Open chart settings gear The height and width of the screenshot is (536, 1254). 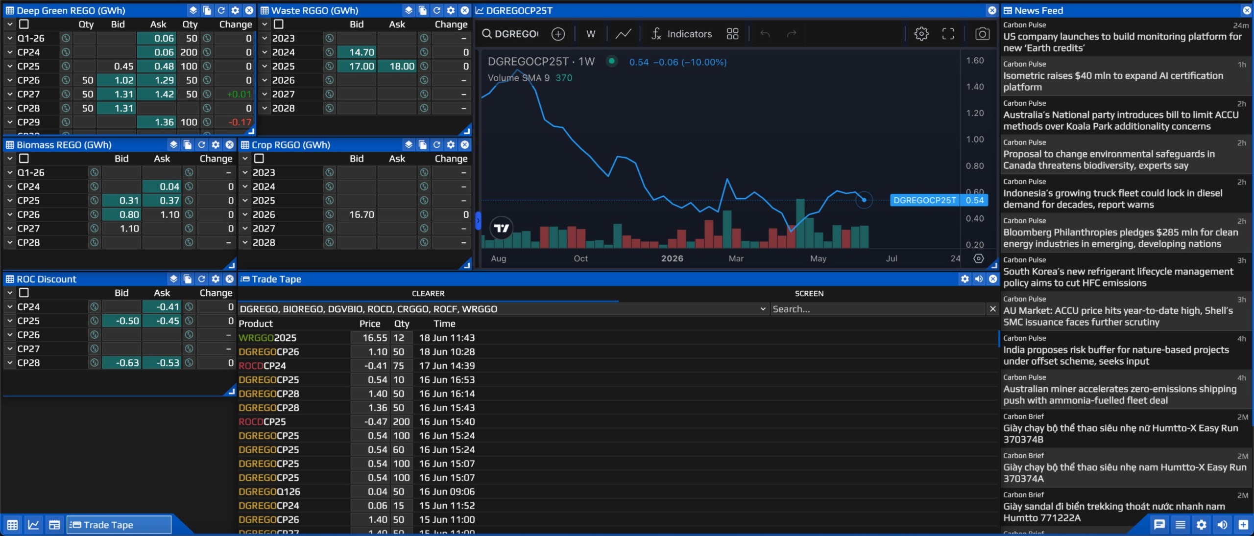(921, 34)
